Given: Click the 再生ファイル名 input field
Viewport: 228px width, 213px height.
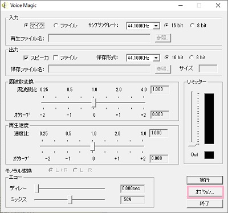Looking at the screenshot, I should (99, 38).
